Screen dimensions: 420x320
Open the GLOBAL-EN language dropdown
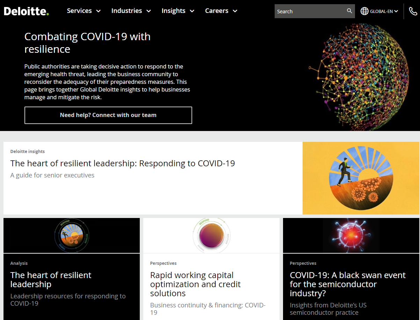(x=384, y=11)
